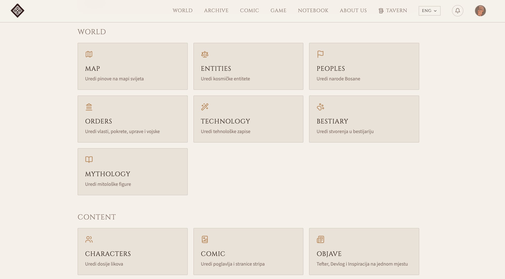Open ARCHIVE in the top navigation
This screenshot has height=279, width=505.
click(x=216, y=11)
